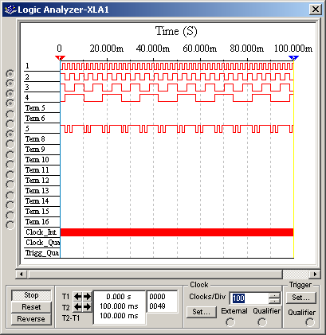Click the scrollbar right arrow
The image size is (326, 335).
coord(315,274)
